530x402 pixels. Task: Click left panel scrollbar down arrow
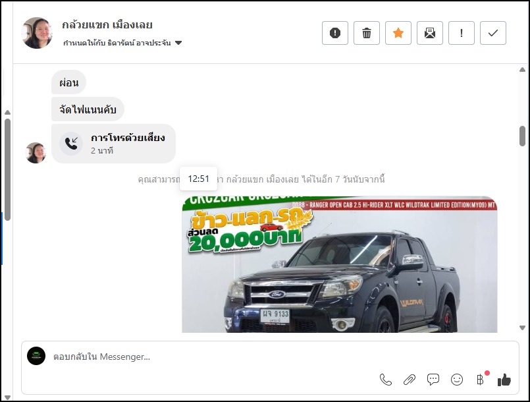[7, 397]
